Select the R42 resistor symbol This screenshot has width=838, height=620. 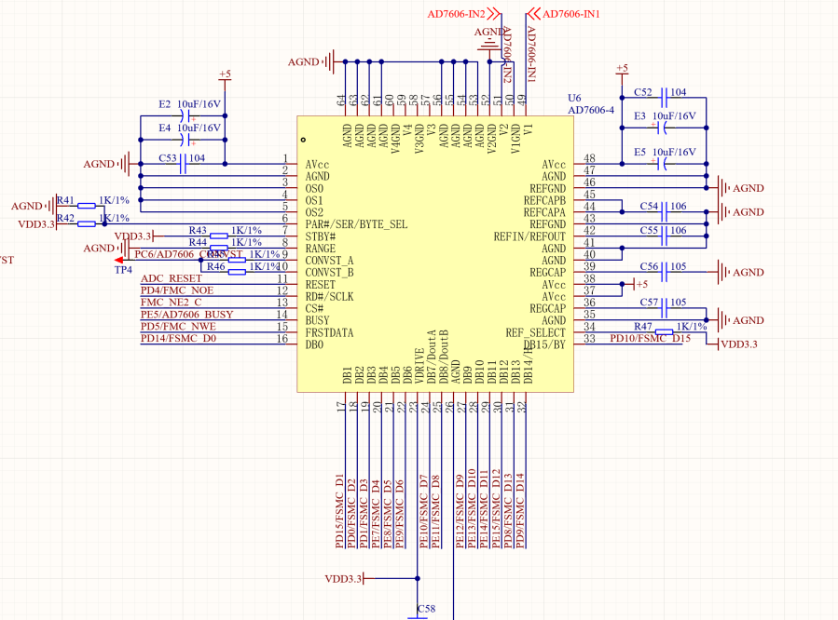87,224
